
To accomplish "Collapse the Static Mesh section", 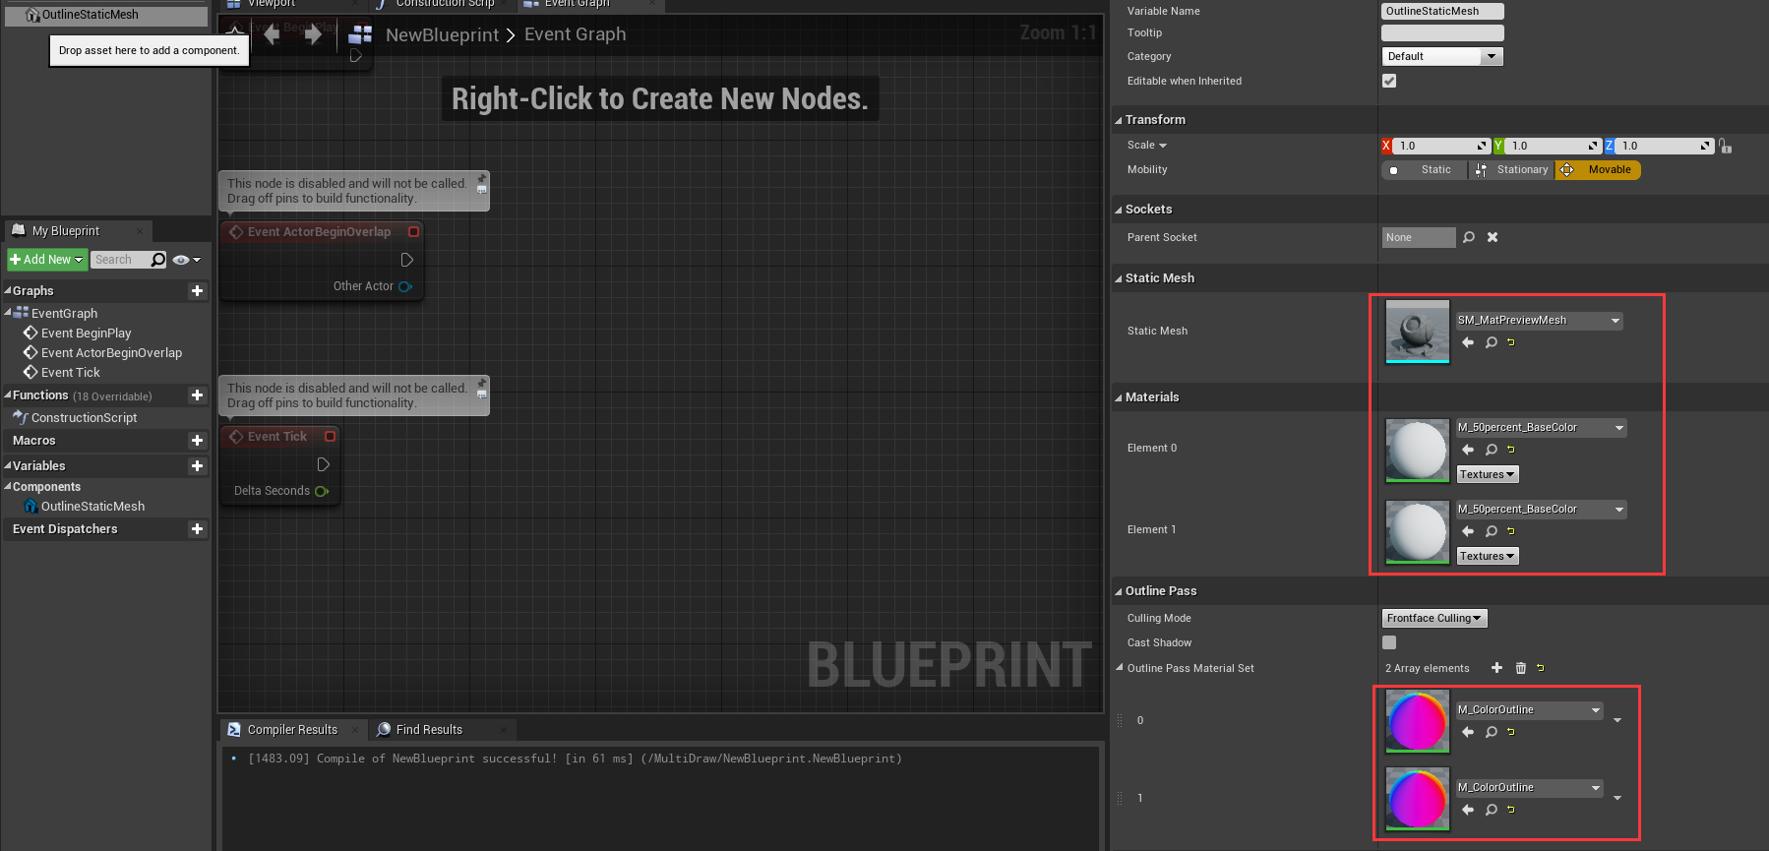I will click(1119, 278).
